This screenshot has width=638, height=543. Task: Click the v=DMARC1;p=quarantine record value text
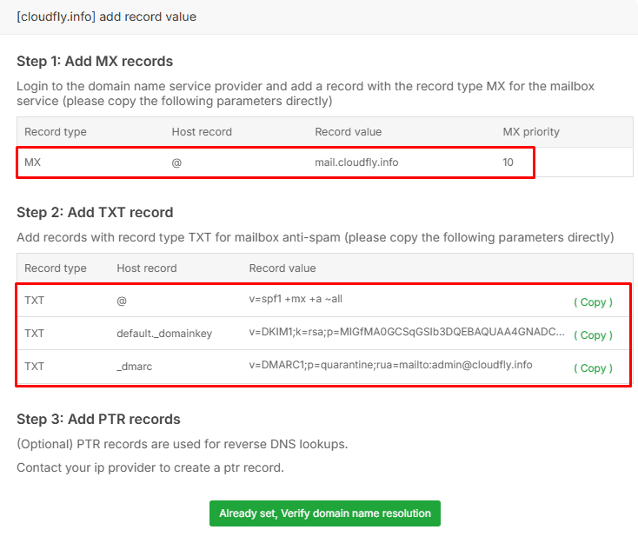point(390,365)
